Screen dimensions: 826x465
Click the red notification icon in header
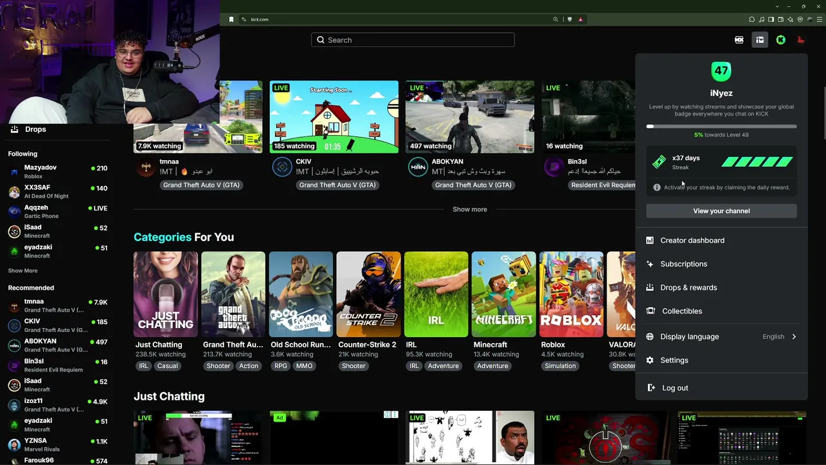point(801,40)
